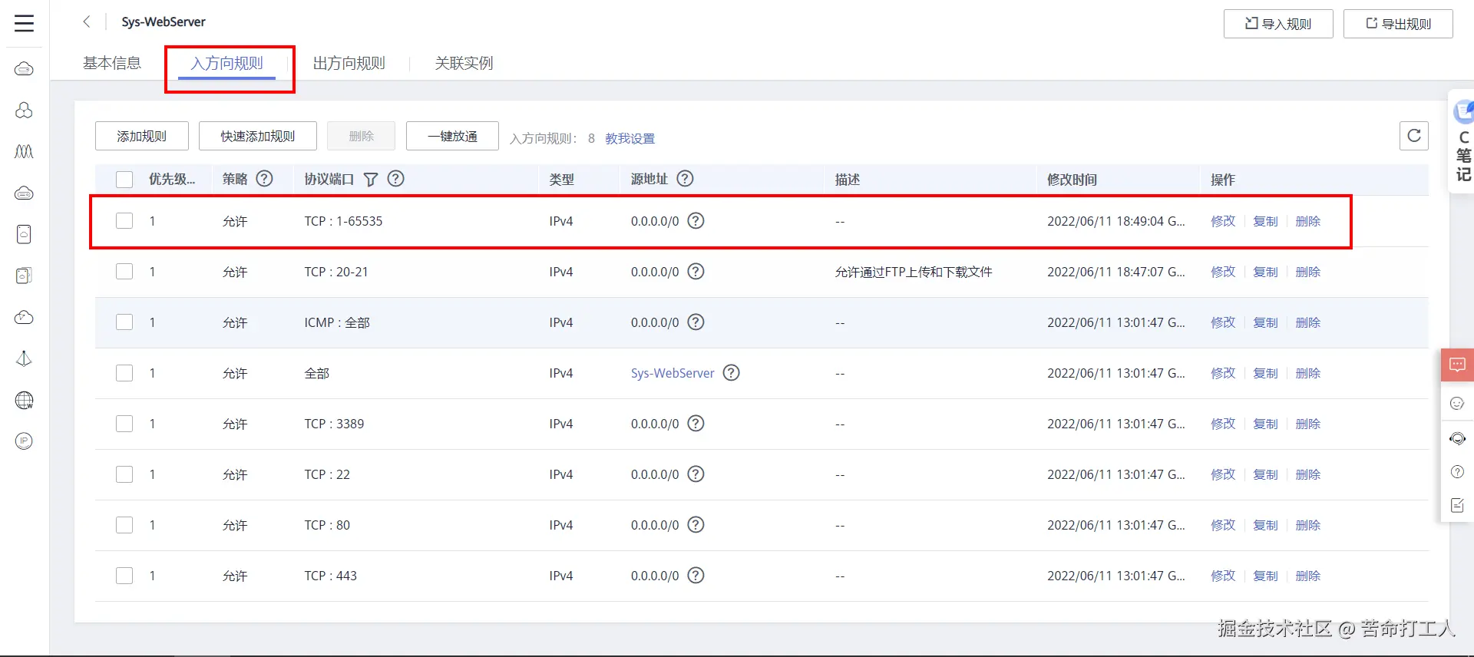This screenshot has height=657, width=1474.
Task: Open the sailboat icon in left sidebar
Action: tap(25, 358)
